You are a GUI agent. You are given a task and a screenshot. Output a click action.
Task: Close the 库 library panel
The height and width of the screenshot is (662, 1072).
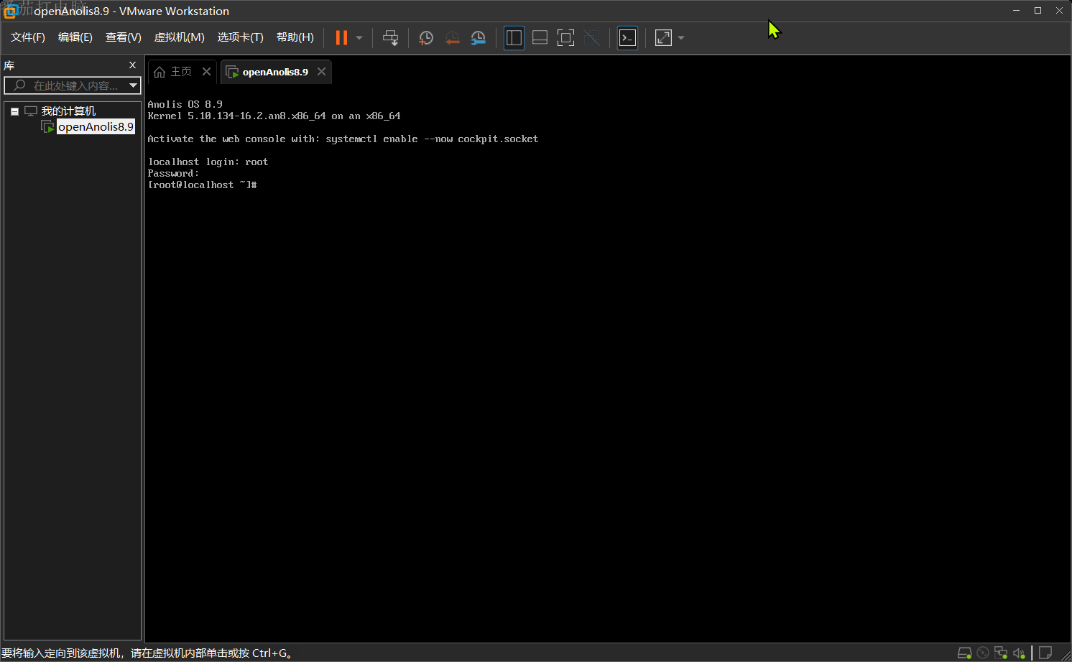132,65
